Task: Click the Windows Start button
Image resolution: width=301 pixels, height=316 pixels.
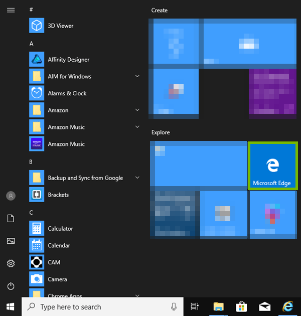Action: [11, 307]
